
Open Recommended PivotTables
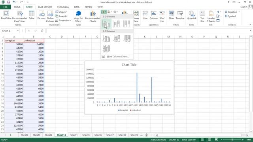coord(20,17)
